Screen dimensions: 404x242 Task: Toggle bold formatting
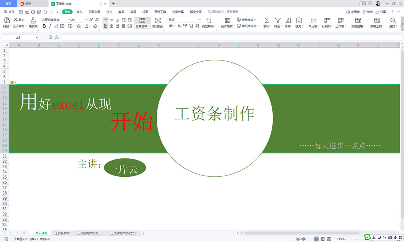coord(45,26)
